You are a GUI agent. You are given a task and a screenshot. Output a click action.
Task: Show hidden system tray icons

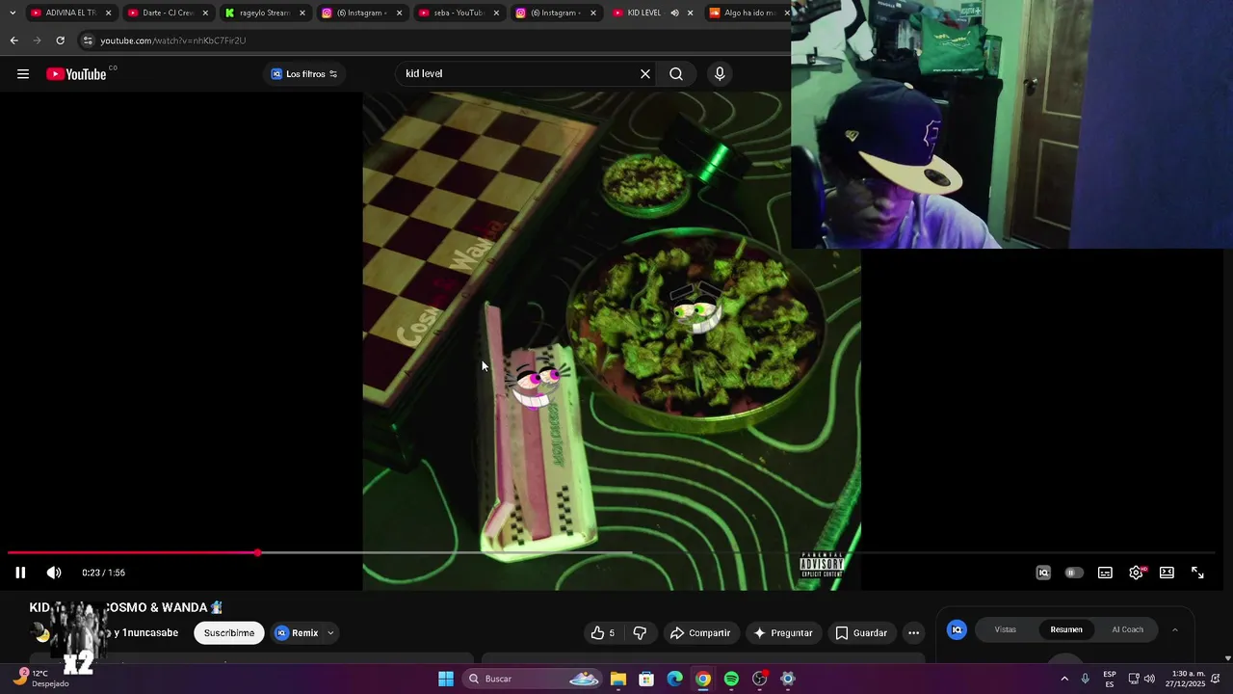click(1064, 679)
